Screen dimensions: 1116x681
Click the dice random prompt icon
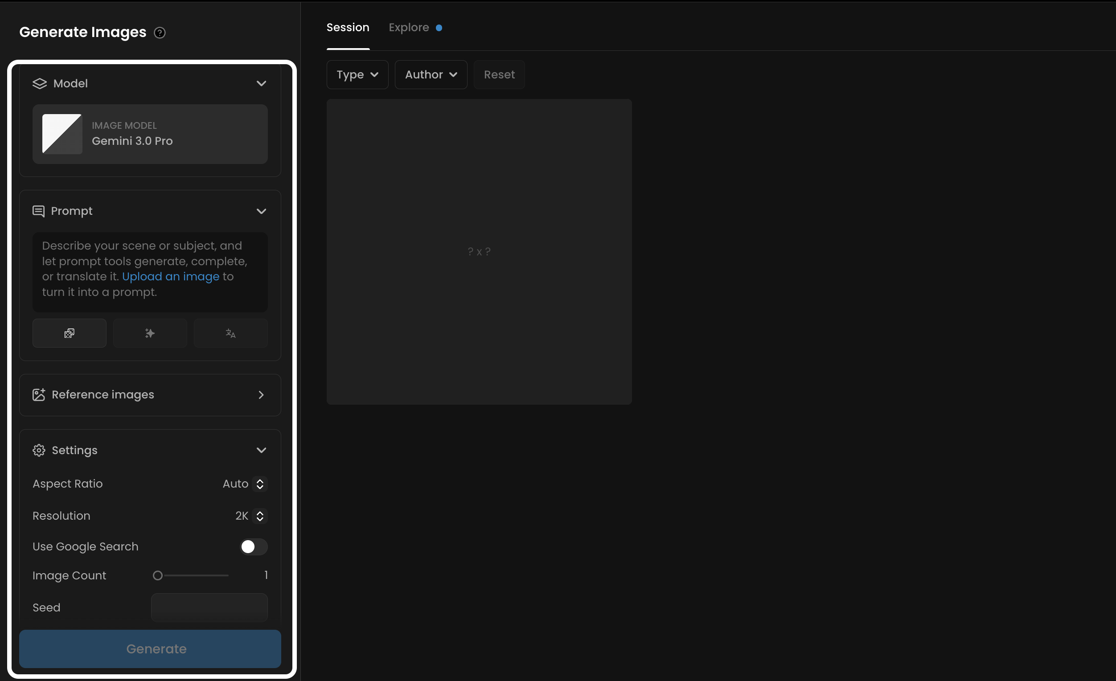pyautogui.click(x=69, y=333)
